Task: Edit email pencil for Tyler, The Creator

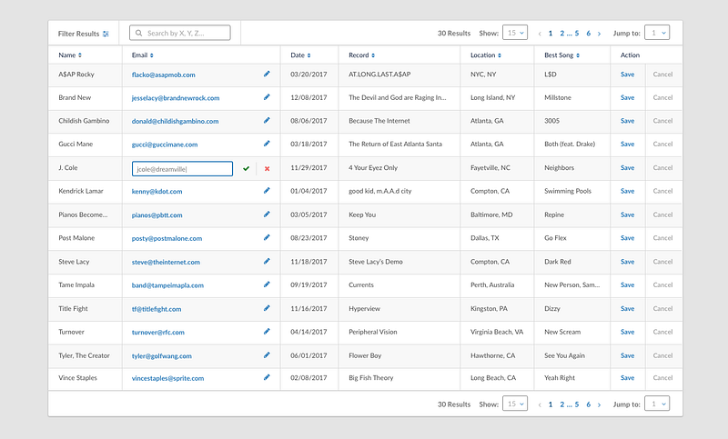Action: tap(267, 355)
